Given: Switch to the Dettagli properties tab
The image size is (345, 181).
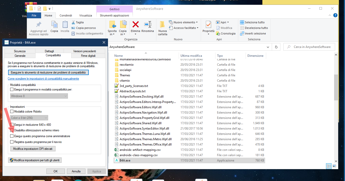Looking at the screenshot, I should [x=49, y=51].
